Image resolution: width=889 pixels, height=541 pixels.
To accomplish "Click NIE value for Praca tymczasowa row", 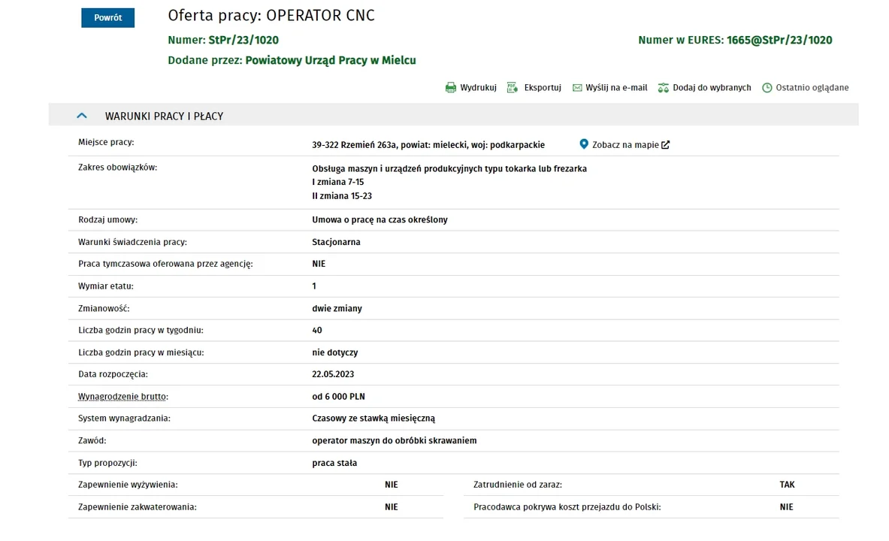I will [319, 264].
